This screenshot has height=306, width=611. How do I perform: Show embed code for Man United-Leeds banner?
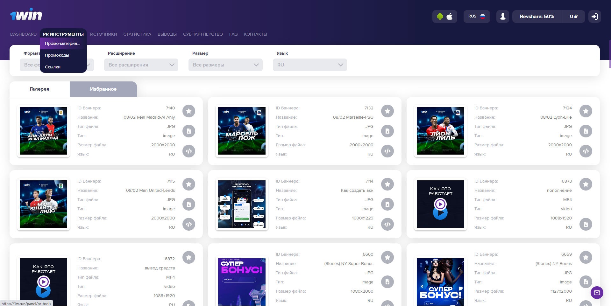click(189, 224)
